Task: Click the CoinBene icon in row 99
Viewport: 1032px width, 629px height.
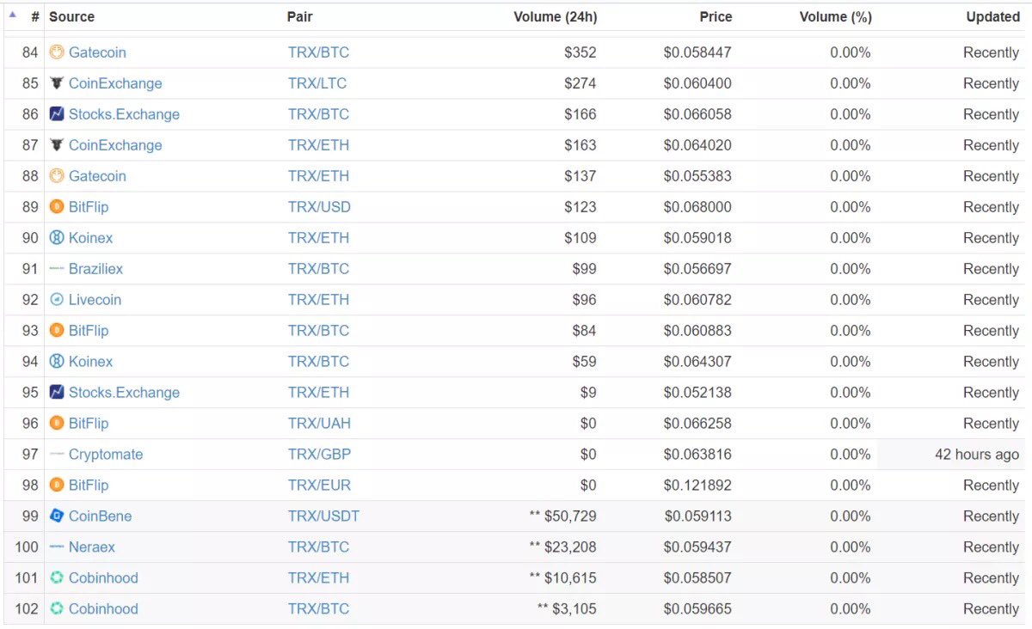Action: coord(57,516)
